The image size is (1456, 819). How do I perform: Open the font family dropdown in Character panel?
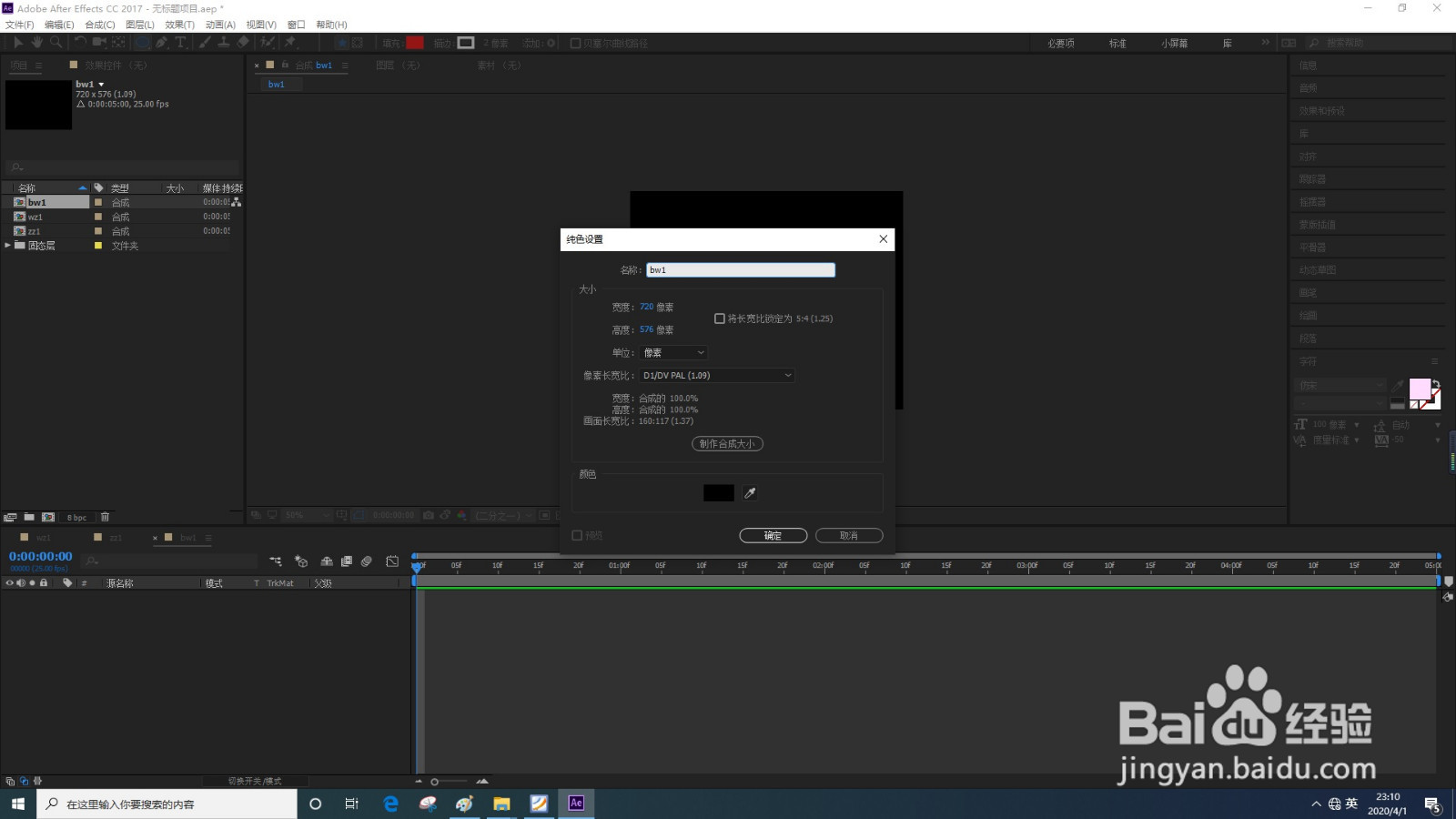click(1341, 386)
